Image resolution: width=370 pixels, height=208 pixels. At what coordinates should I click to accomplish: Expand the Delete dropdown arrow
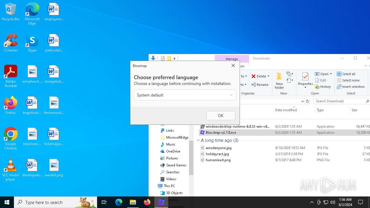269,76
